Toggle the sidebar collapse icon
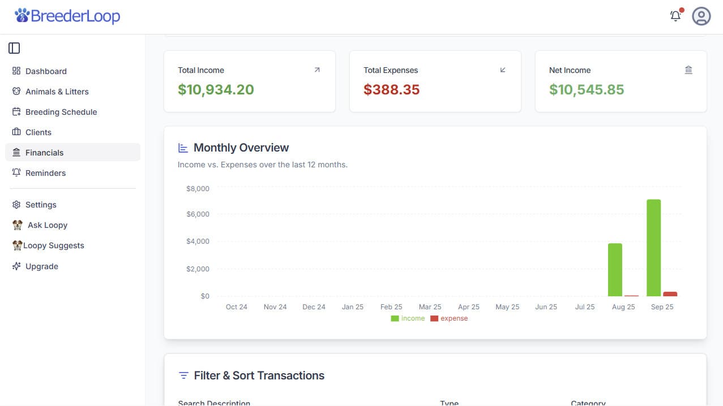 point(14,48)
